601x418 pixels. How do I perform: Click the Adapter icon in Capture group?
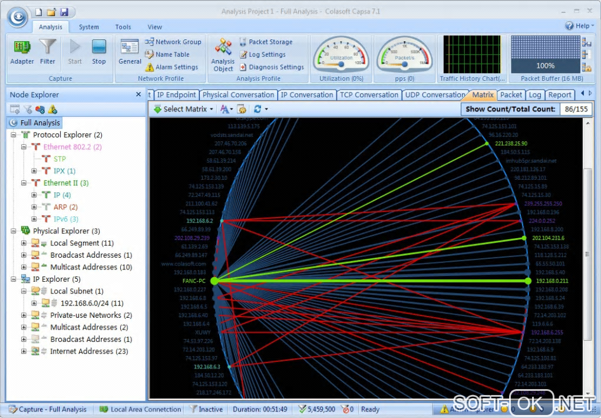(22, 52)
